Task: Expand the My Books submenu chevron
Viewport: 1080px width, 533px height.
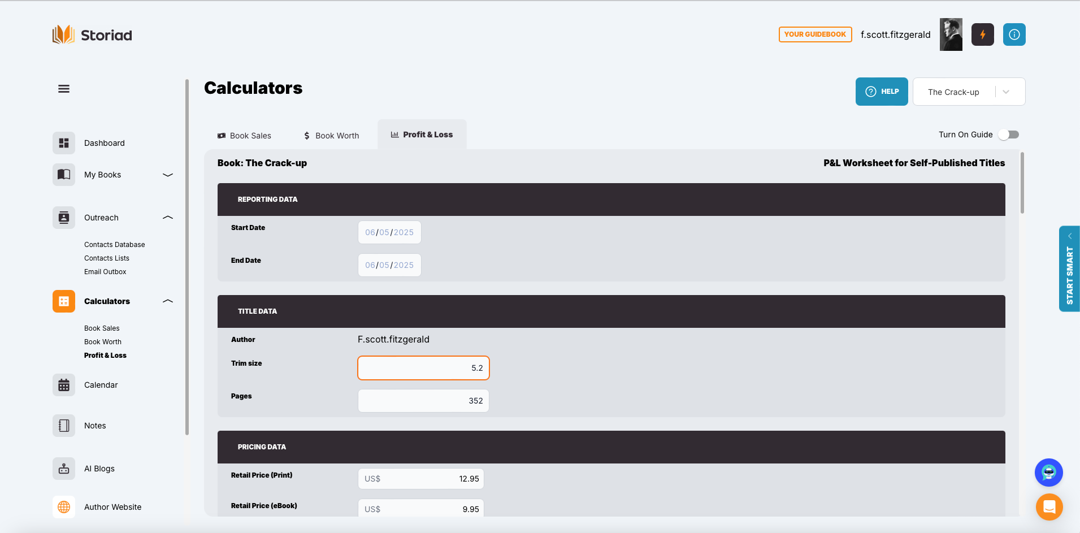Action: pos(168,175)
